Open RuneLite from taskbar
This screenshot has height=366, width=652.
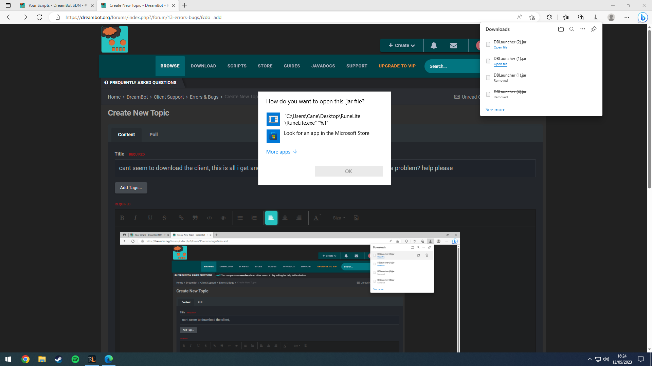coord(92,359)
